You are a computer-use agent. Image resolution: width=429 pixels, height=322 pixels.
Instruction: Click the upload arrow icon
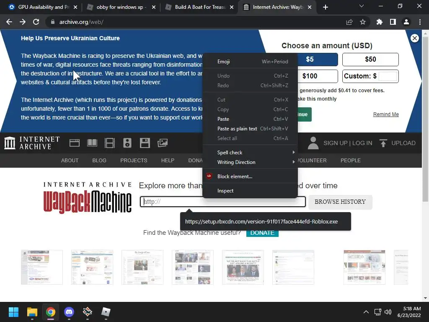(x=383, y=143)
